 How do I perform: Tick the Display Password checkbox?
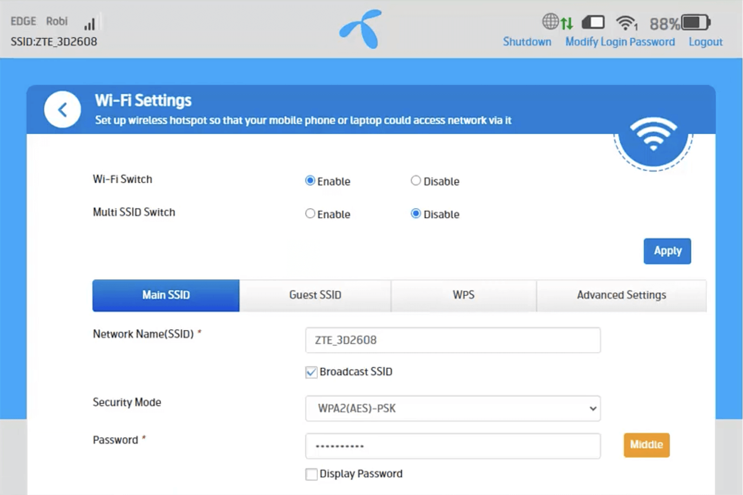tap(311, 474)
